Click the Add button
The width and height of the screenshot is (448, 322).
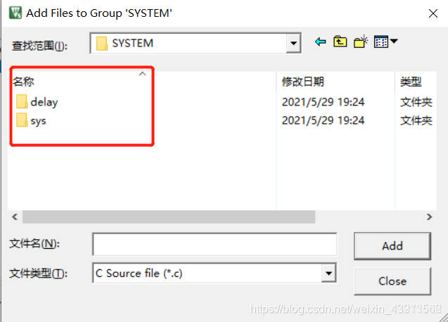click(392, 245)
